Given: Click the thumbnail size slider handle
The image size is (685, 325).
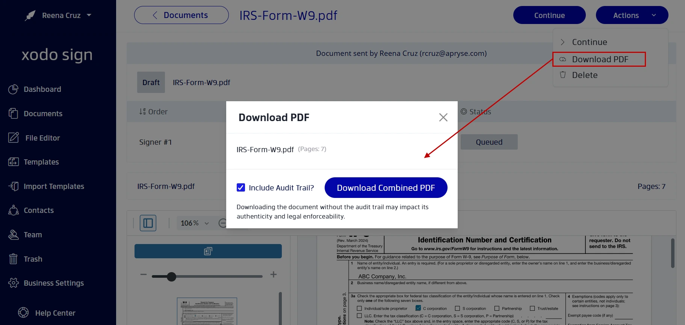Looking at the screenshot, I should pyautogui.click(x=171, y=277).
